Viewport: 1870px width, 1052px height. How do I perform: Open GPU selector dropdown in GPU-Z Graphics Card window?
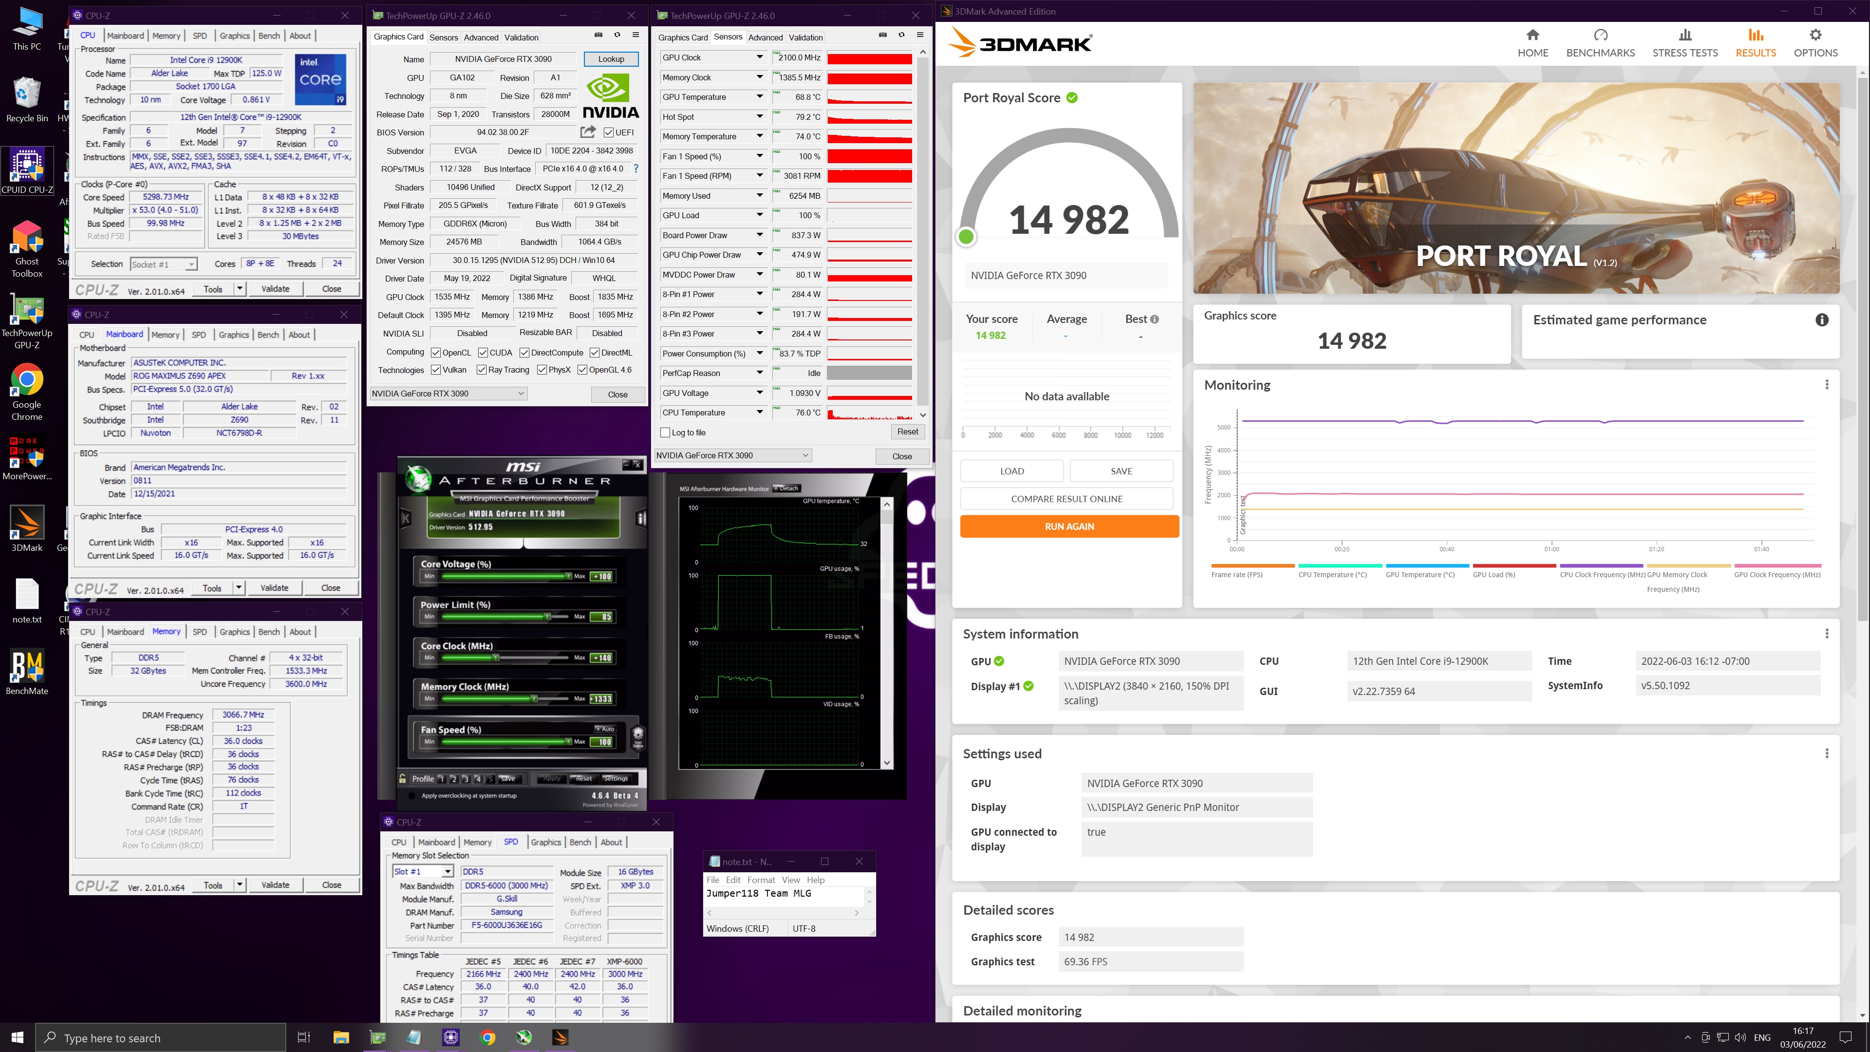point(449,394)
